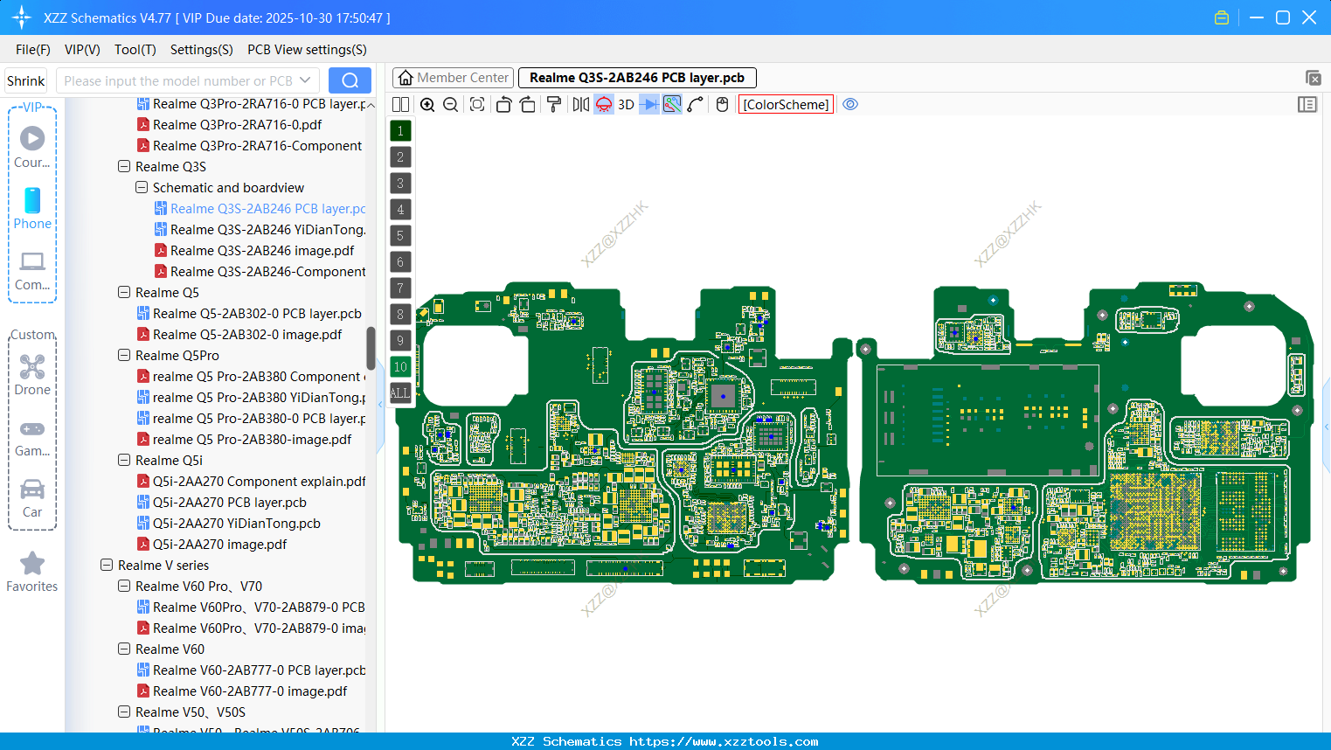Open the Tool(T) menu
This screenshot has width=1331, height=750.
click(135, 50)
